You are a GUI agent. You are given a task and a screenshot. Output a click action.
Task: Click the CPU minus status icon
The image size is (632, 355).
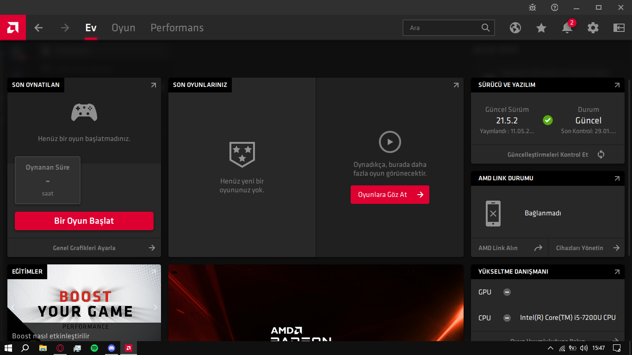pos(507,318)
